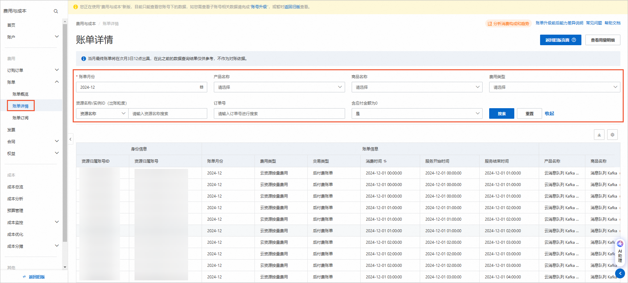Click help question icon on 返回旧版页面
The height and width of the screenshot is (283, 628).
[x=574, y=40]
